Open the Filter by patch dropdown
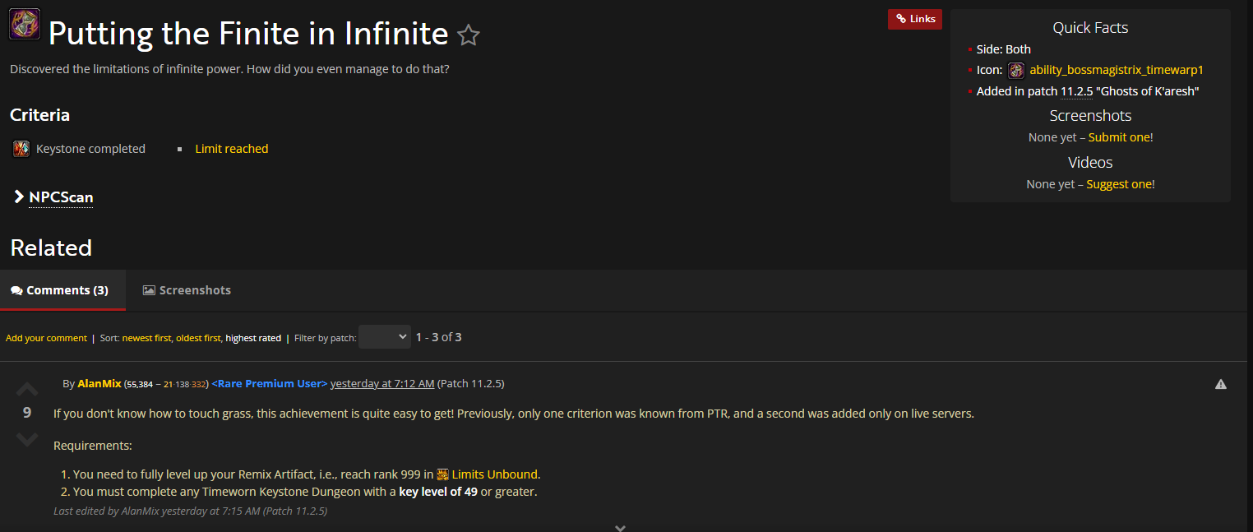This screenshot has height=532, width=1253. click(385, 336)
